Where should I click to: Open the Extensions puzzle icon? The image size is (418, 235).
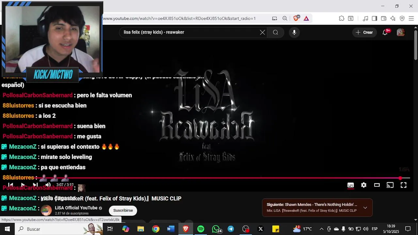(x=342, y=18)
